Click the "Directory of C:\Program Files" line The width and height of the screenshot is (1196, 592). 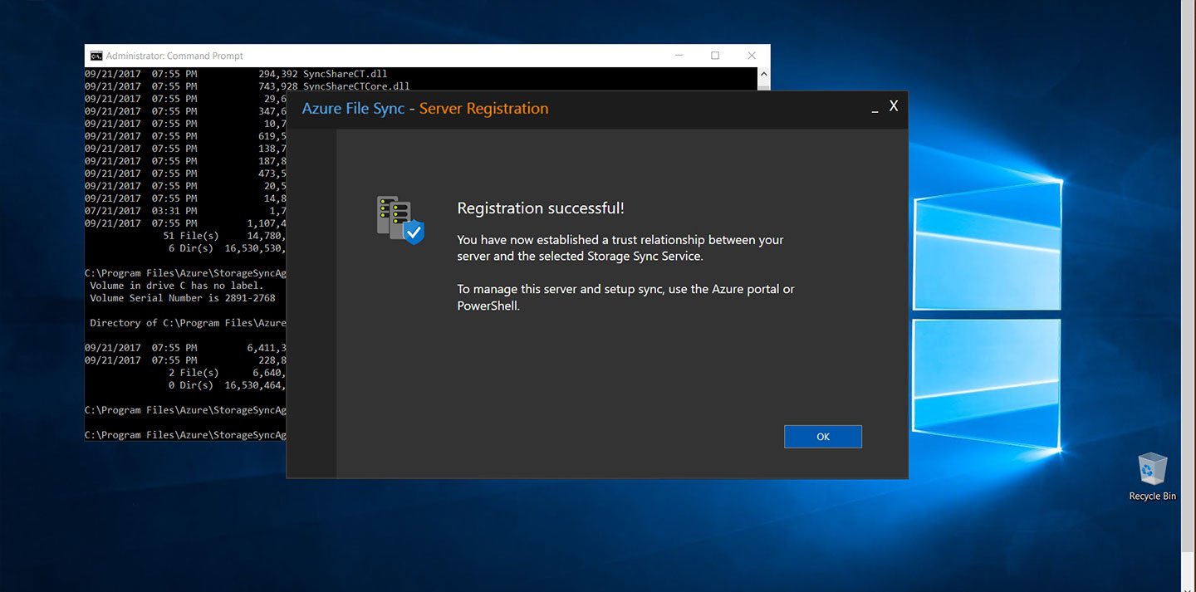(x=188, y=323)
